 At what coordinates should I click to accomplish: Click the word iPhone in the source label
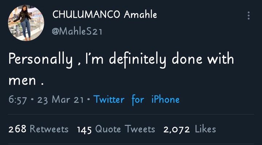click(166, 99)
